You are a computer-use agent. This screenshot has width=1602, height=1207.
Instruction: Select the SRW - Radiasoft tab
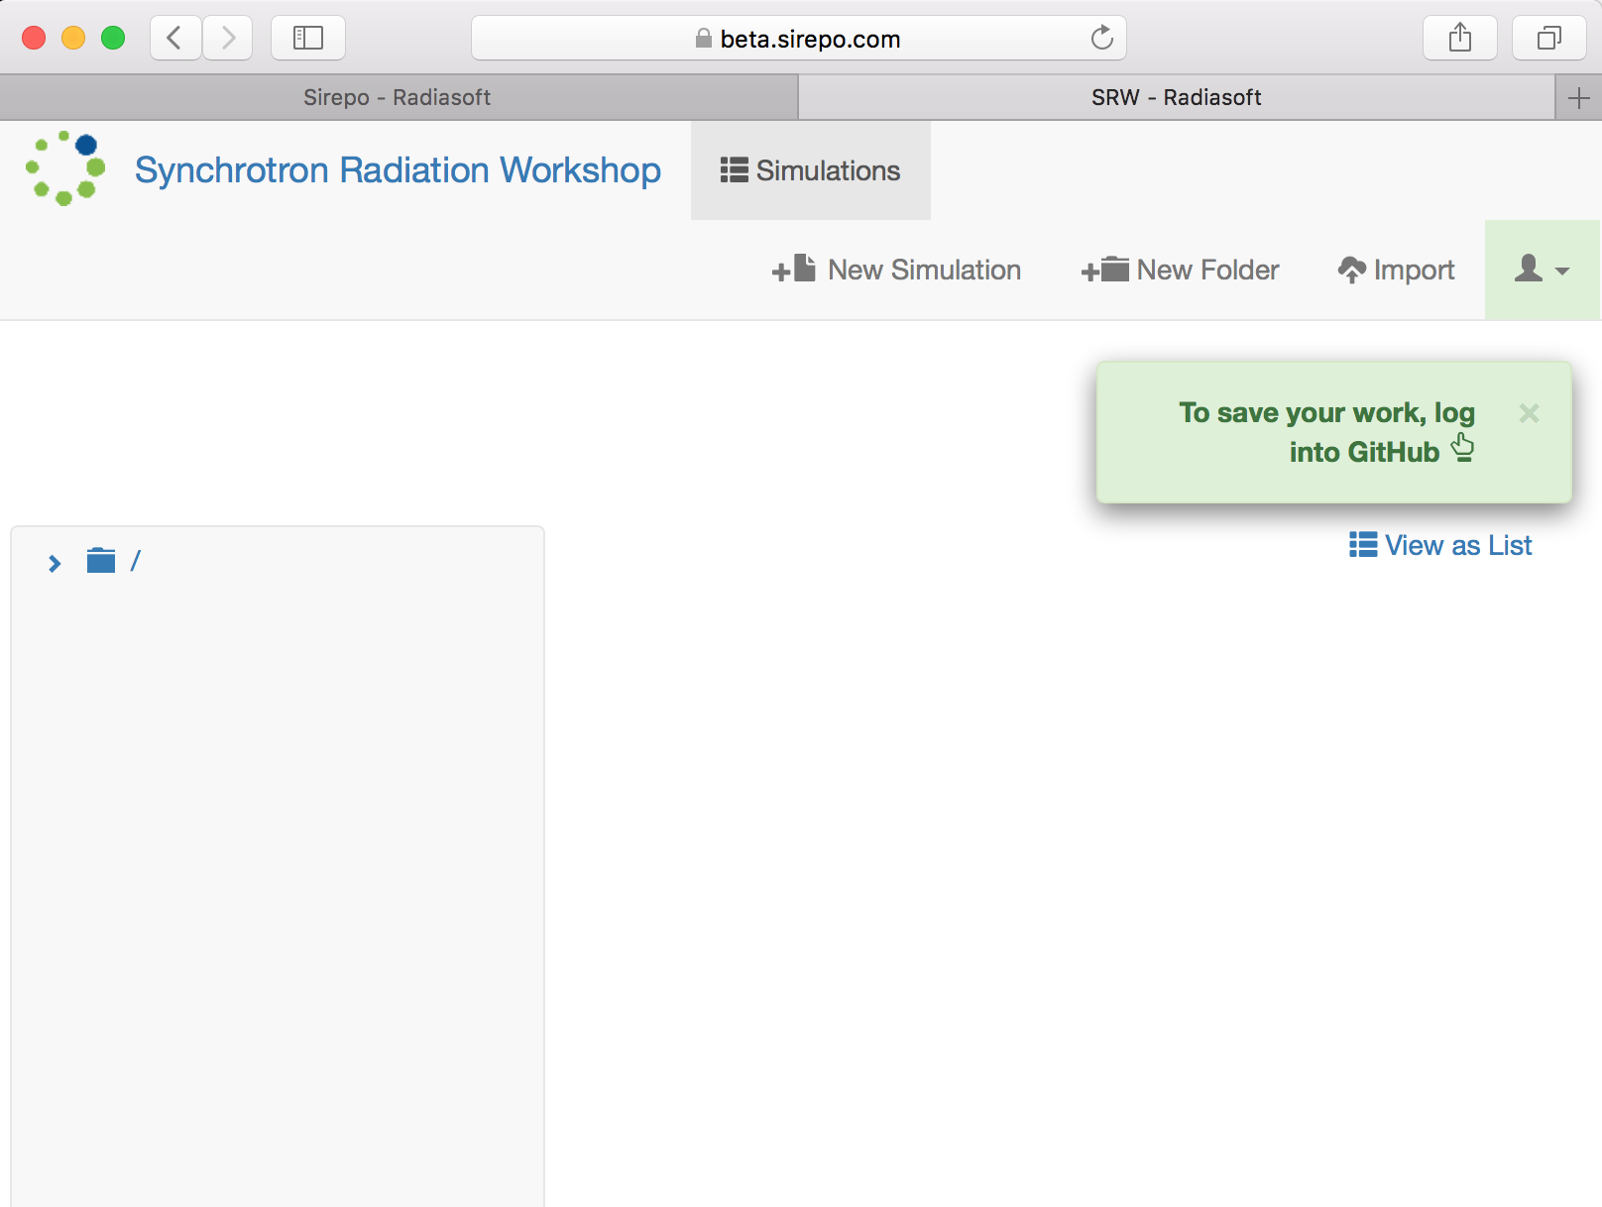coord(1176,96)
